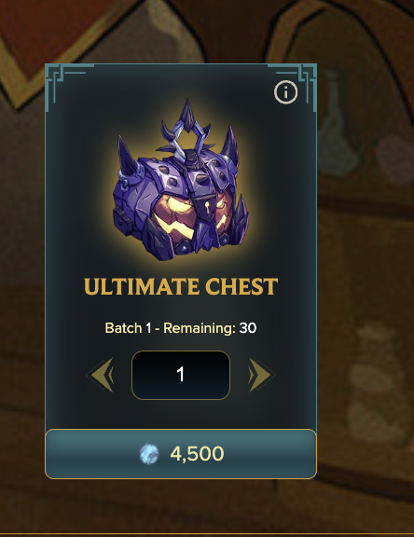Screen dimensions: 414x537
Task: Click the left arrow to decrease quantity
Action: [x=100, y=375]
